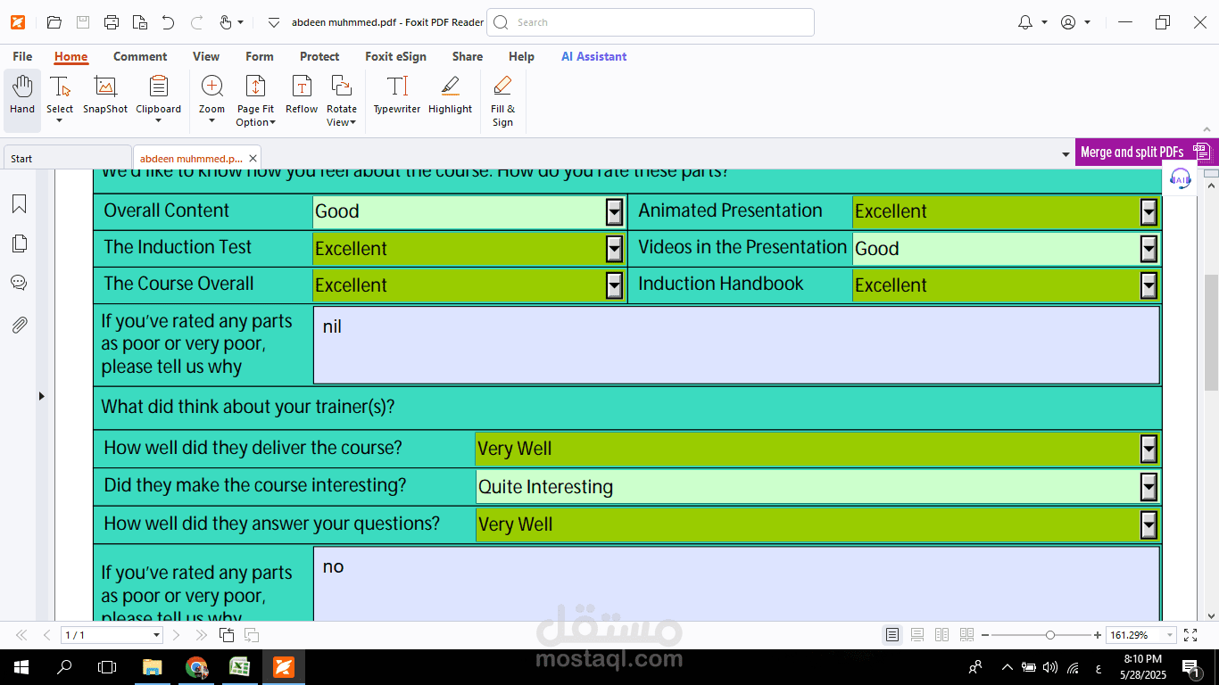Image resolution: width=1219 pixels, height=685 pixels.
Task: Open the Typewriter tool
Action: [x=397, y=95]
